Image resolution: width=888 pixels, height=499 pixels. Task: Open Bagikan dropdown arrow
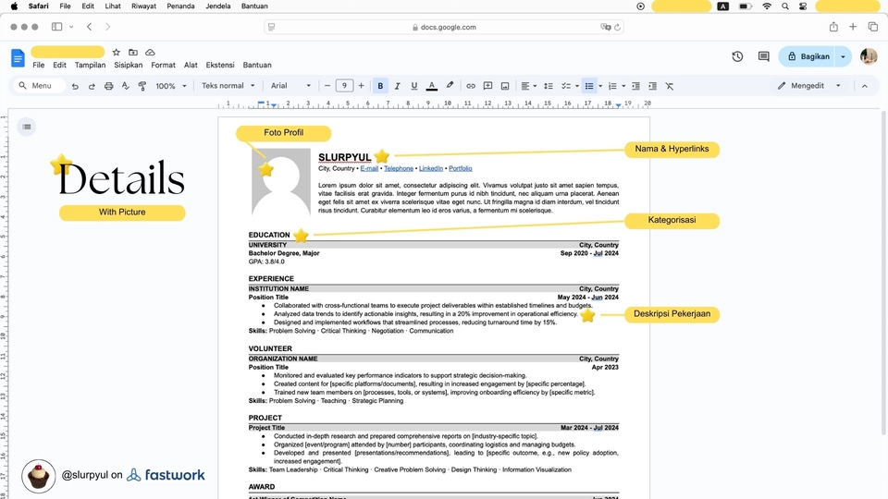coord(844,56)
